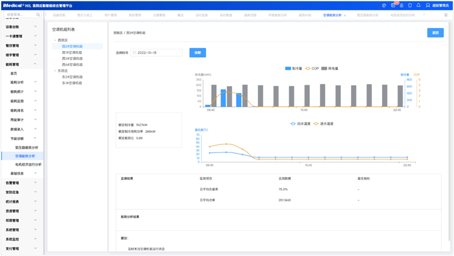This screenshot has width=454, height=256.
Task: Expand the 设备台账 menu
Action: tap(21, 27)
